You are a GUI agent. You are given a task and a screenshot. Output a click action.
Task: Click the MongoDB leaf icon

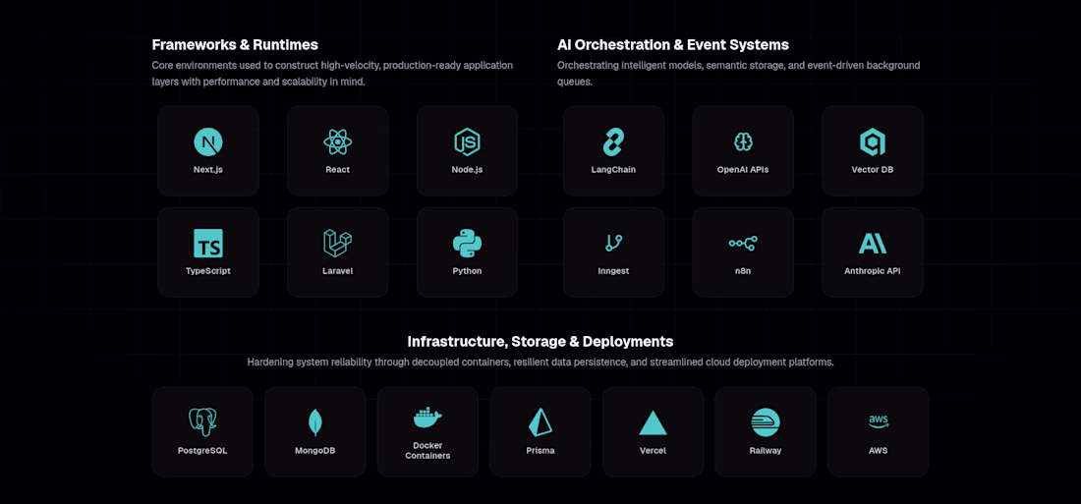(315, 422)
